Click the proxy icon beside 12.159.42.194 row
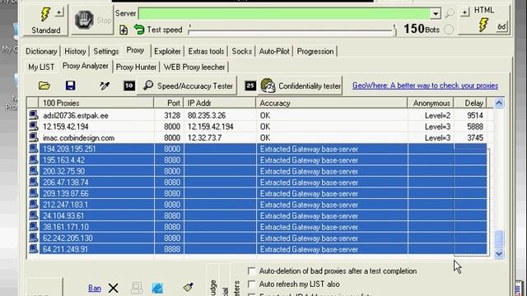The width and height of the screenshot is (527, 296). tap(33, 127)
